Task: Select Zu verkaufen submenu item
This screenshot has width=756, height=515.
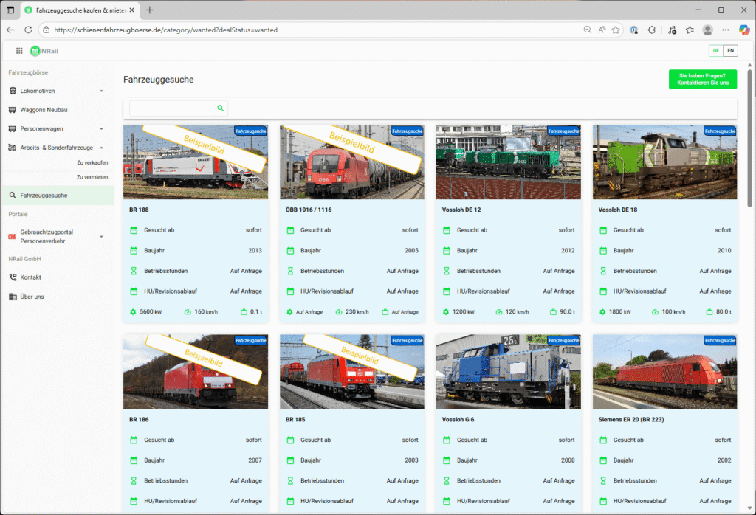Action: point(92,162)
